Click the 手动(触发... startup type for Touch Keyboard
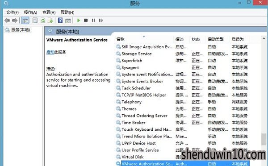Screen dimensions: 268x166 218,129
